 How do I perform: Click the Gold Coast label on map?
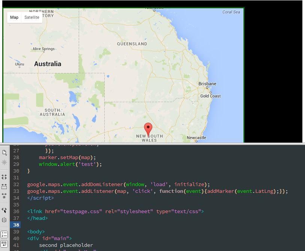click(x=210, y=96)
